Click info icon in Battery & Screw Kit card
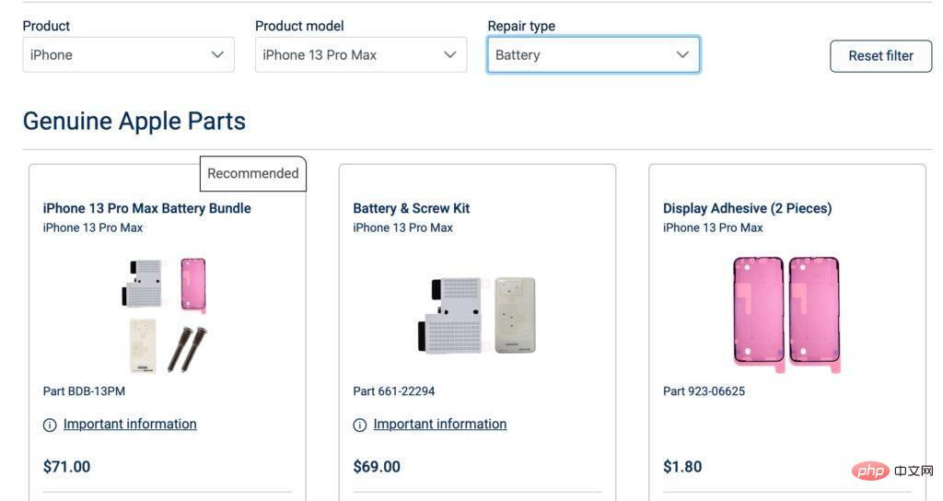Image resolution: width=943 pixels, height=501 pixels. pos(360,425)
